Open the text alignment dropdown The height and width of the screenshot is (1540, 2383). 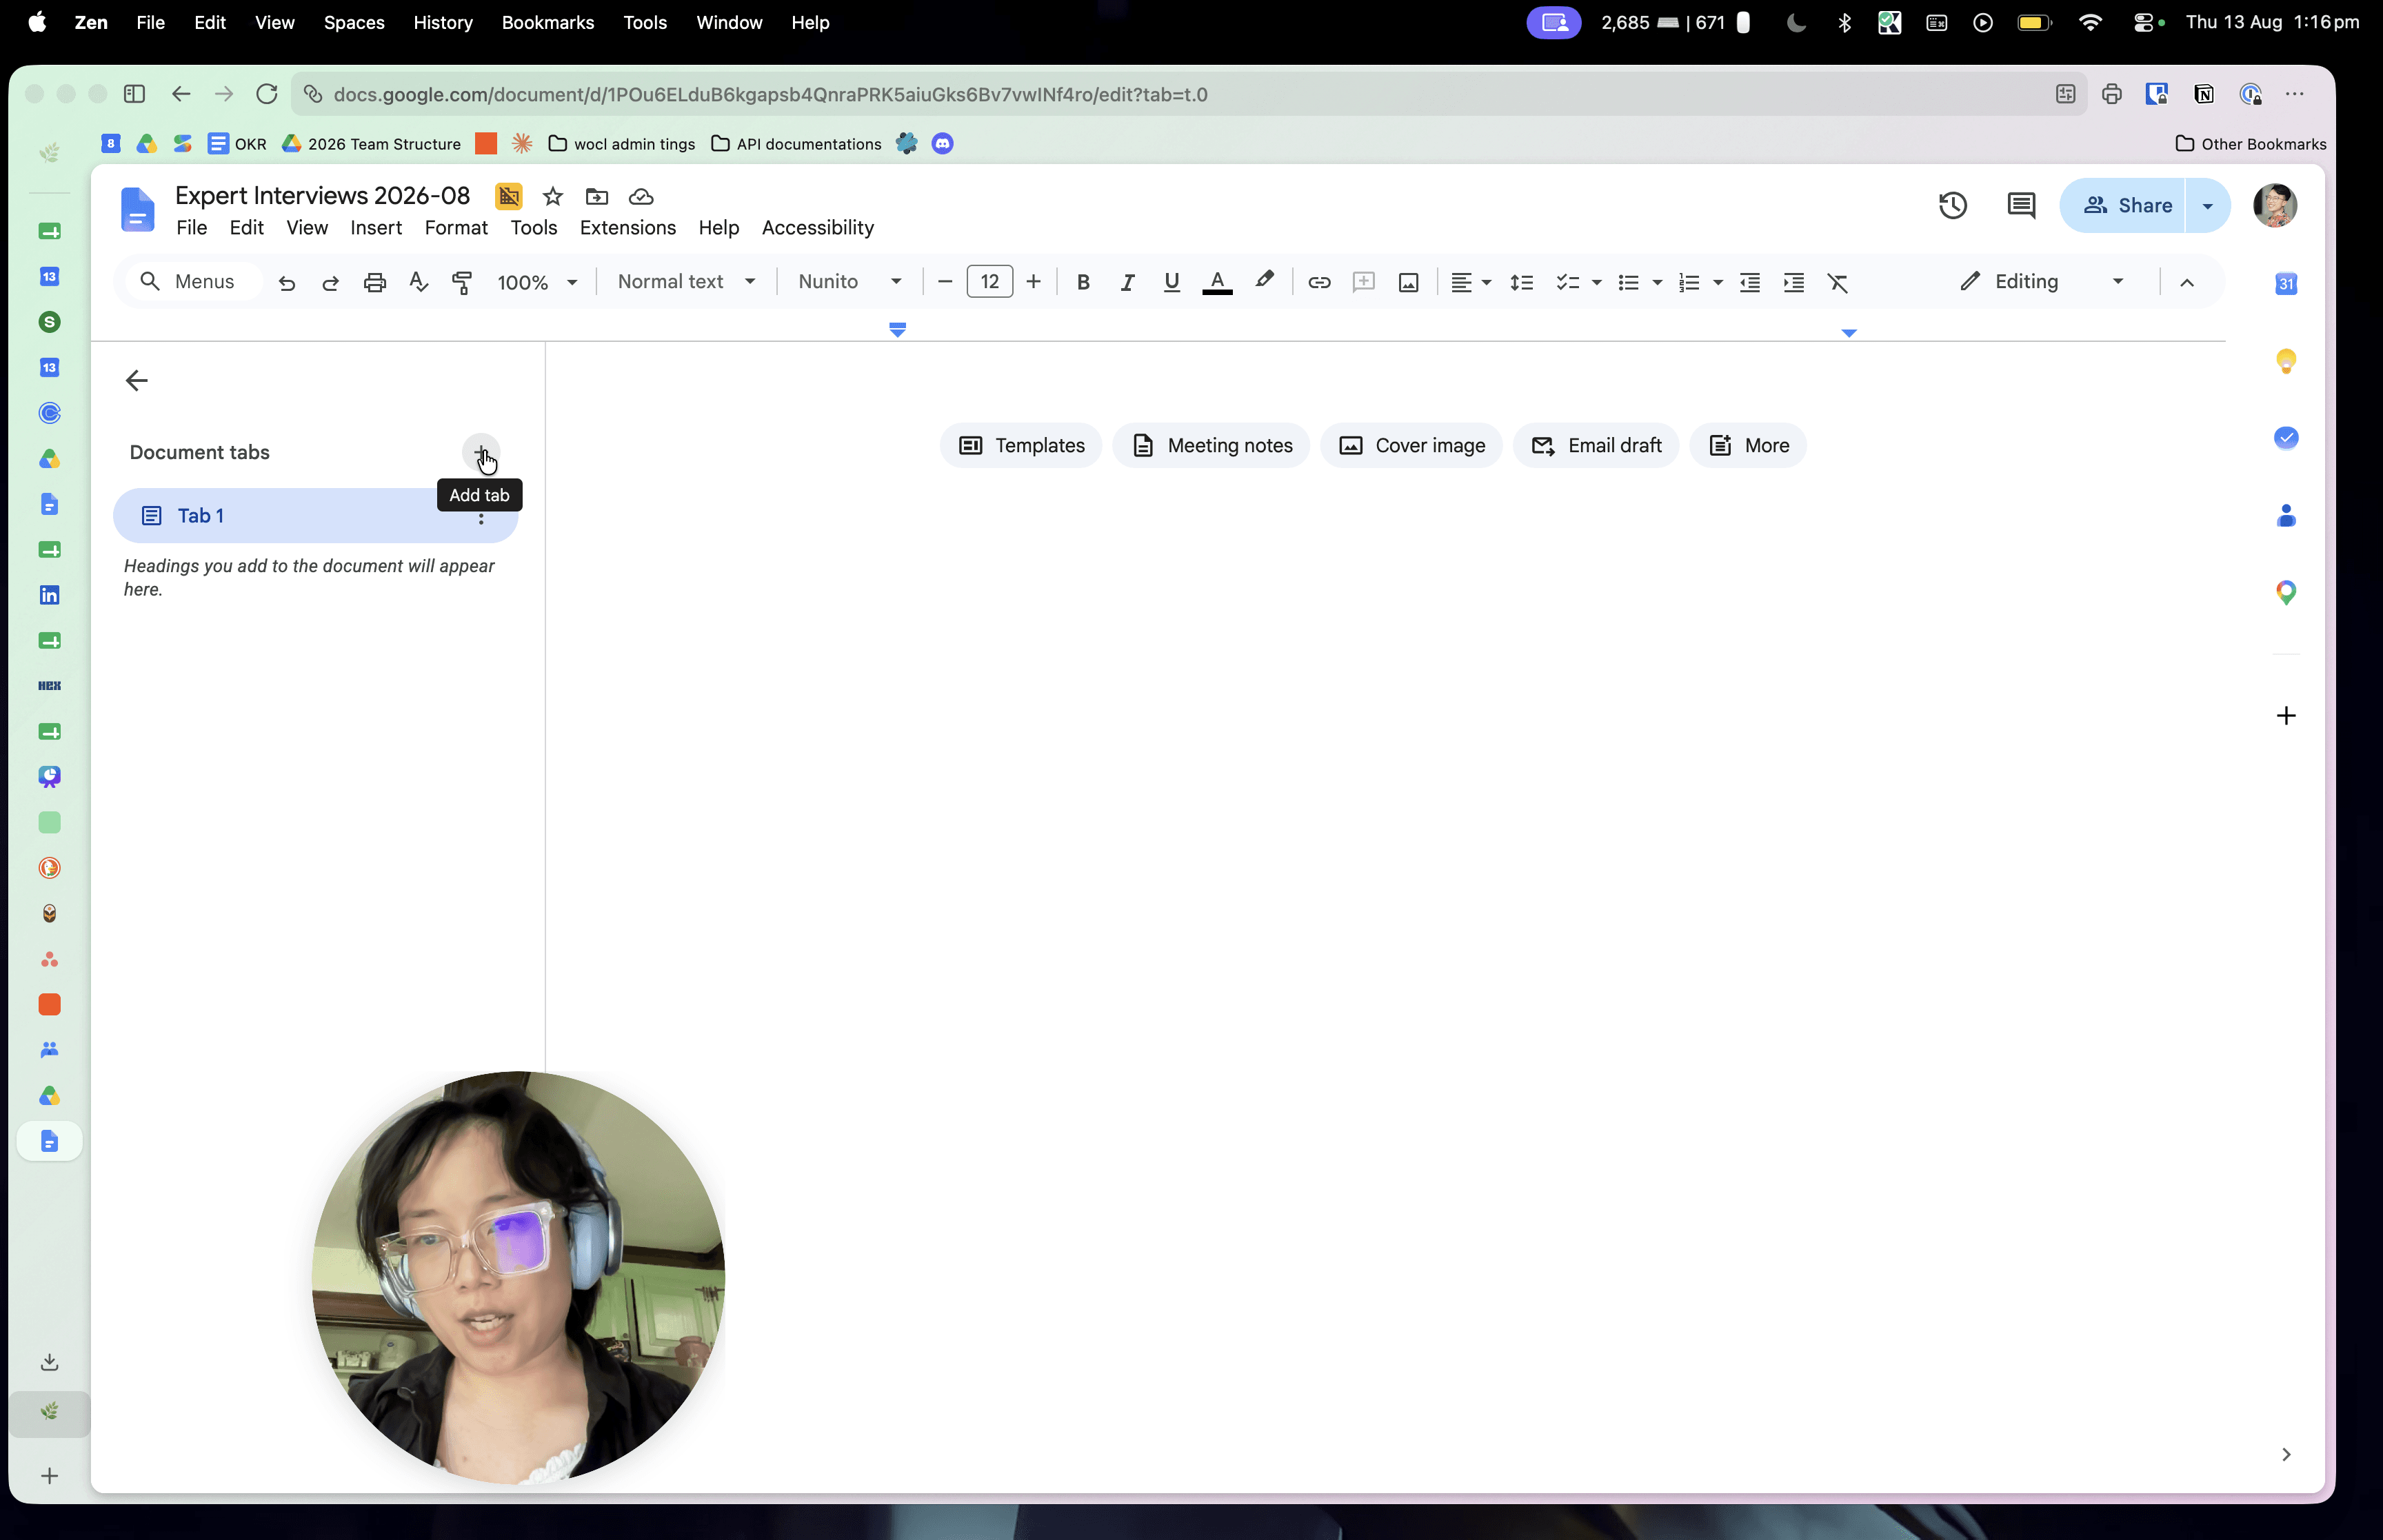click(x=1471, y=283)
